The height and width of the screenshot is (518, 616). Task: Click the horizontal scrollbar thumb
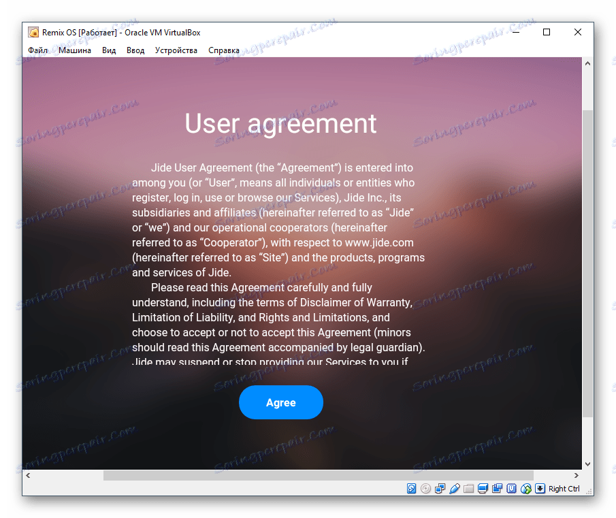[319, 476]
